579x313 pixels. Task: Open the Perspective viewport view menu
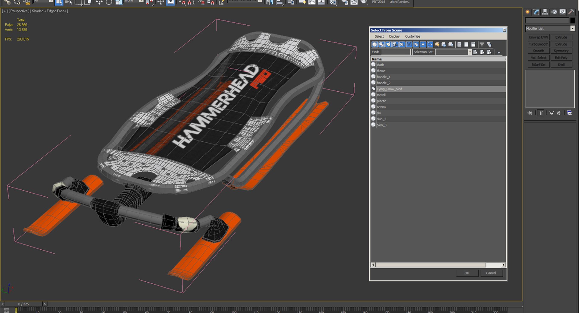coord(19,11)
